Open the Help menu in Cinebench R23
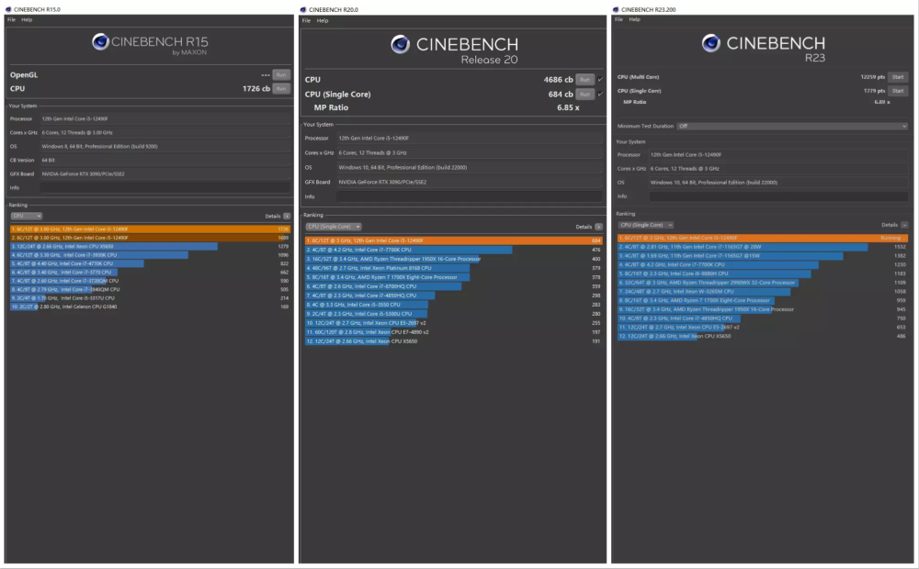Image resolution: width=919 pixels, height=569 pixels. pyautogui.click(x=635, y=19)
